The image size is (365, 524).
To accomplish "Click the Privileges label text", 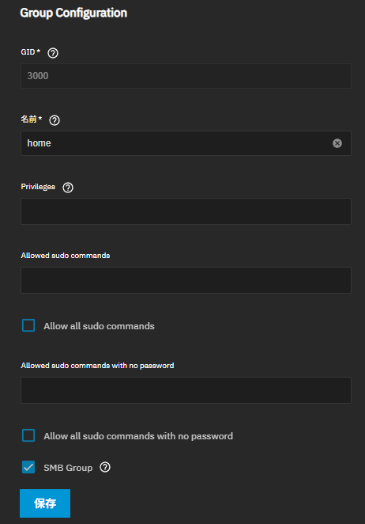I will coord(38,187).
